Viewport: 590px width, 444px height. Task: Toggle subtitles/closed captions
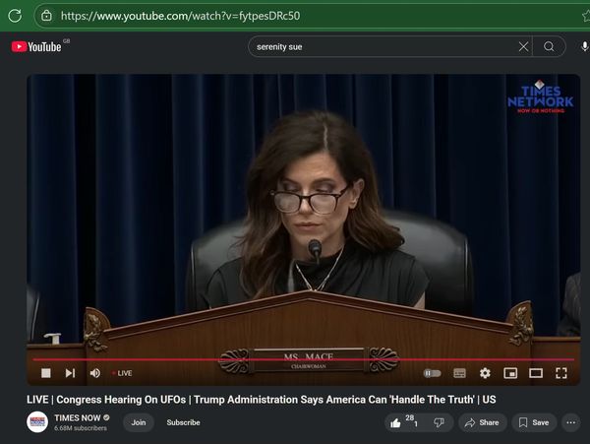(x=459, y=373)
